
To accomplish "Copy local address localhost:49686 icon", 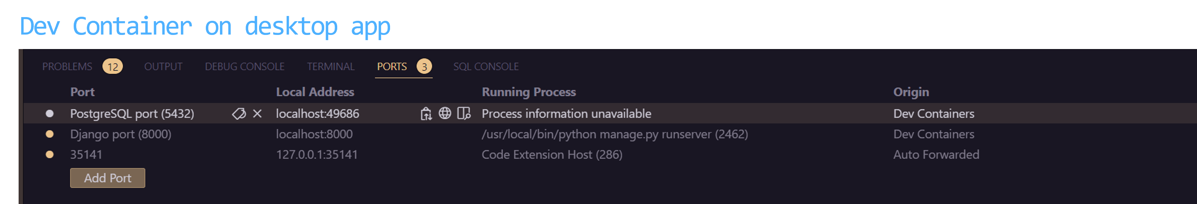I will click(426, 114).
